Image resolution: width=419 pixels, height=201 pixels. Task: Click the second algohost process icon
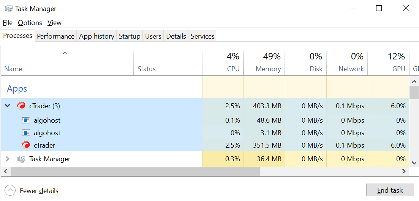[26, 132]
